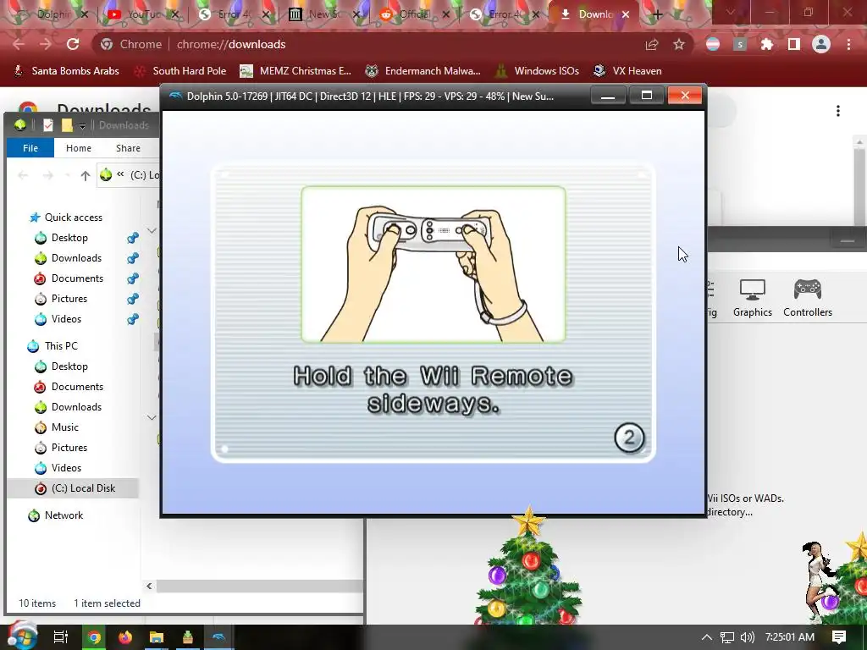Open Dolphin Controllers settings
The width and height of the screenshot is (867, 650).
click(x=807, y=298)
